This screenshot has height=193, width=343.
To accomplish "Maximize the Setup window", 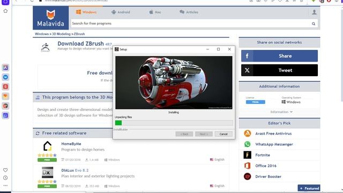I will [x=218, y=49].
